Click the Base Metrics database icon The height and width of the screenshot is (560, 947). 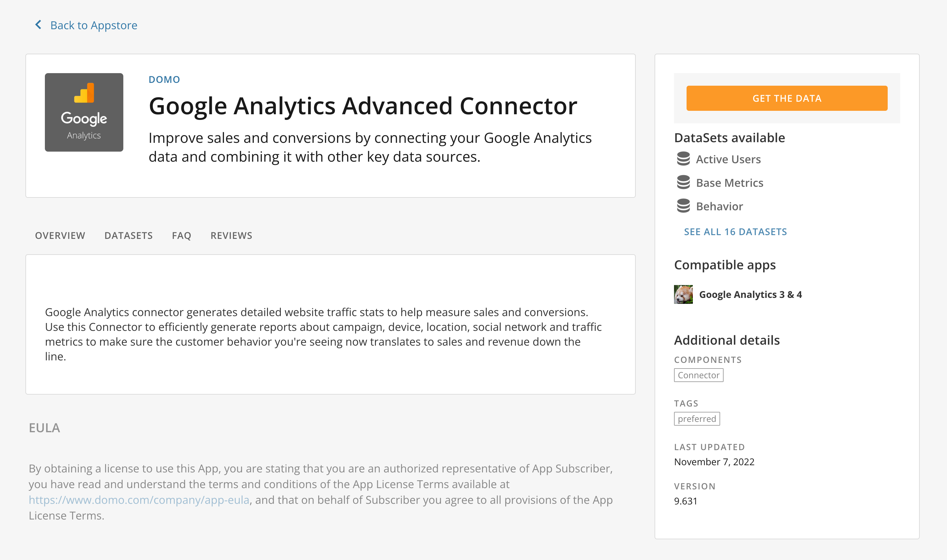[x=683, y=183]
